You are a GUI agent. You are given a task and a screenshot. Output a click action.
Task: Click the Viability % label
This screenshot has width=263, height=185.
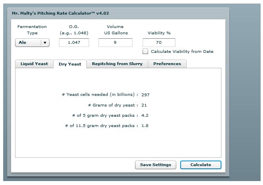click(159, 33)
